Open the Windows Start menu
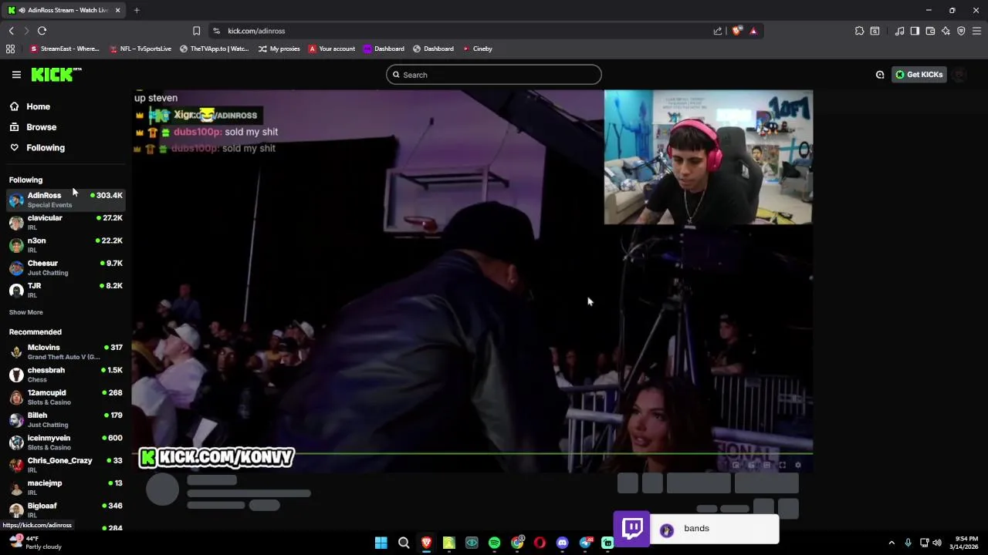This screenshot has width=988, height=555. [381, 543]
